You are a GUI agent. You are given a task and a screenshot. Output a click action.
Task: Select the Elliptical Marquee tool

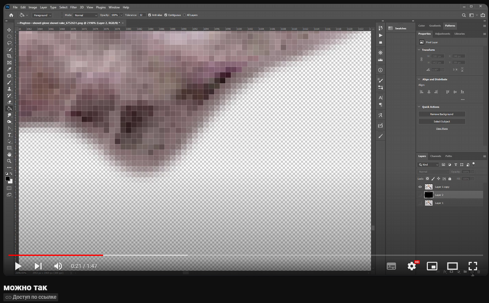pos(9,36)
